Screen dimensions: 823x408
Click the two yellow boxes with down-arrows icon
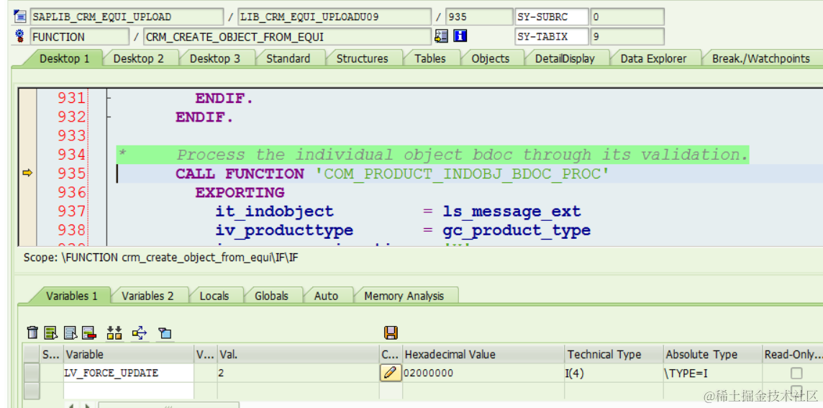point(114,332)
